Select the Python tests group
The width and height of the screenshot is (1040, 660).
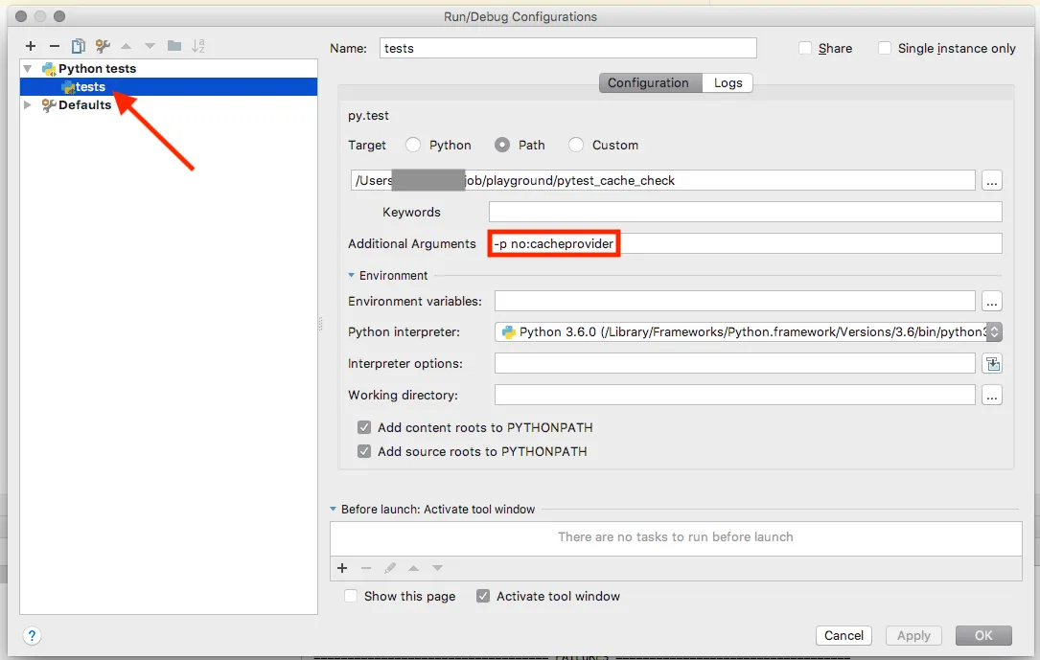click(97, 68)
